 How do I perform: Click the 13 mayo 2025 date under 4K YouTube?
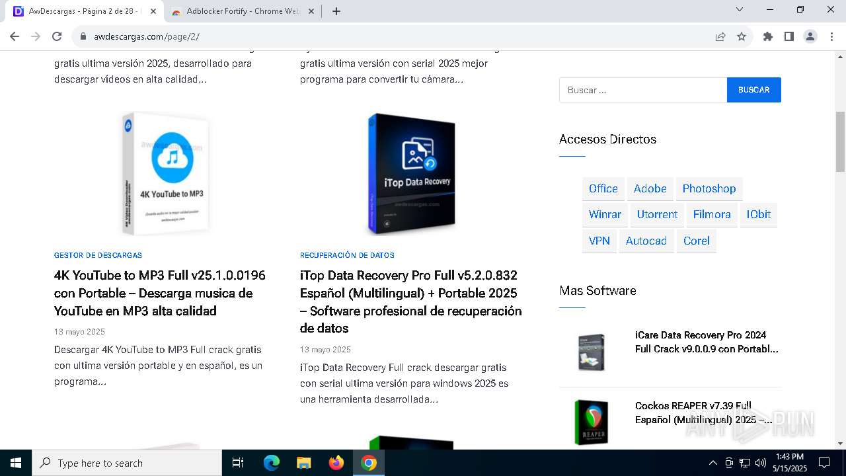click(x=79, y=332)
